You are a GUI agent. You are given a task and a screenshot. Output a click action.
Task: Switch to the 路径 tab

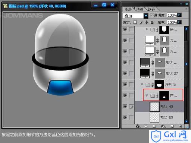151,9
